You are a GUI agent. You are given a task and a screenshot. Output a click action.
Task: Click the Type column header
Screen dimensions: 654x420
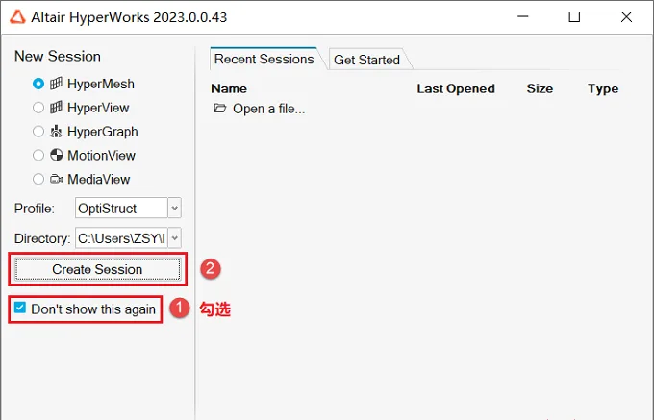point(603,88)
